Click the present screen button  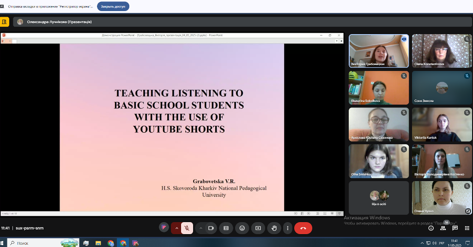(x=258, y=228)
